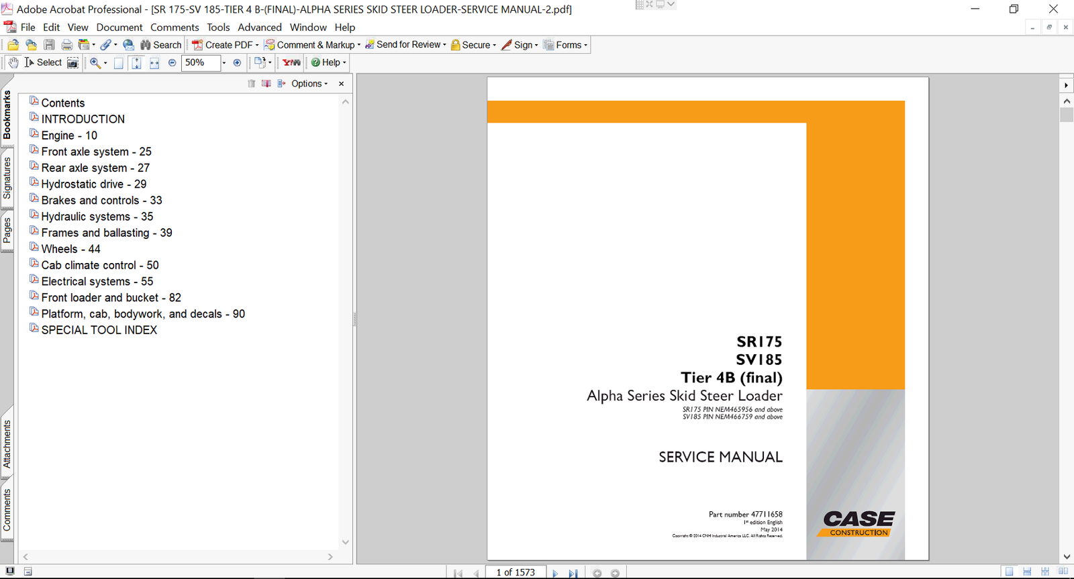Click the Snapshot tool camera icon

(x=72, y=62)
